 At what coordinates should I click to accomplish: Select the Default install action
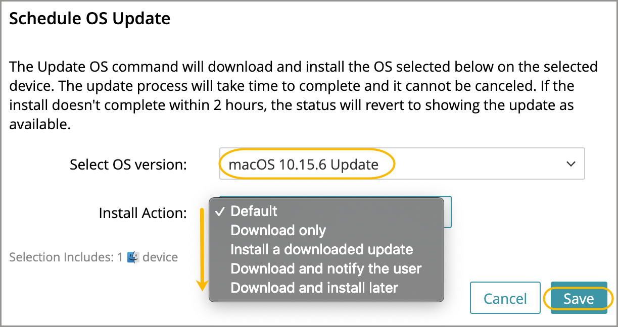point(254,211)
